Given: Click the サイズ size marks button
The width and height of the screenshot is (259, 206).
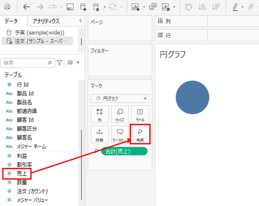Looking at the screenshot, I should click(120, 114).
